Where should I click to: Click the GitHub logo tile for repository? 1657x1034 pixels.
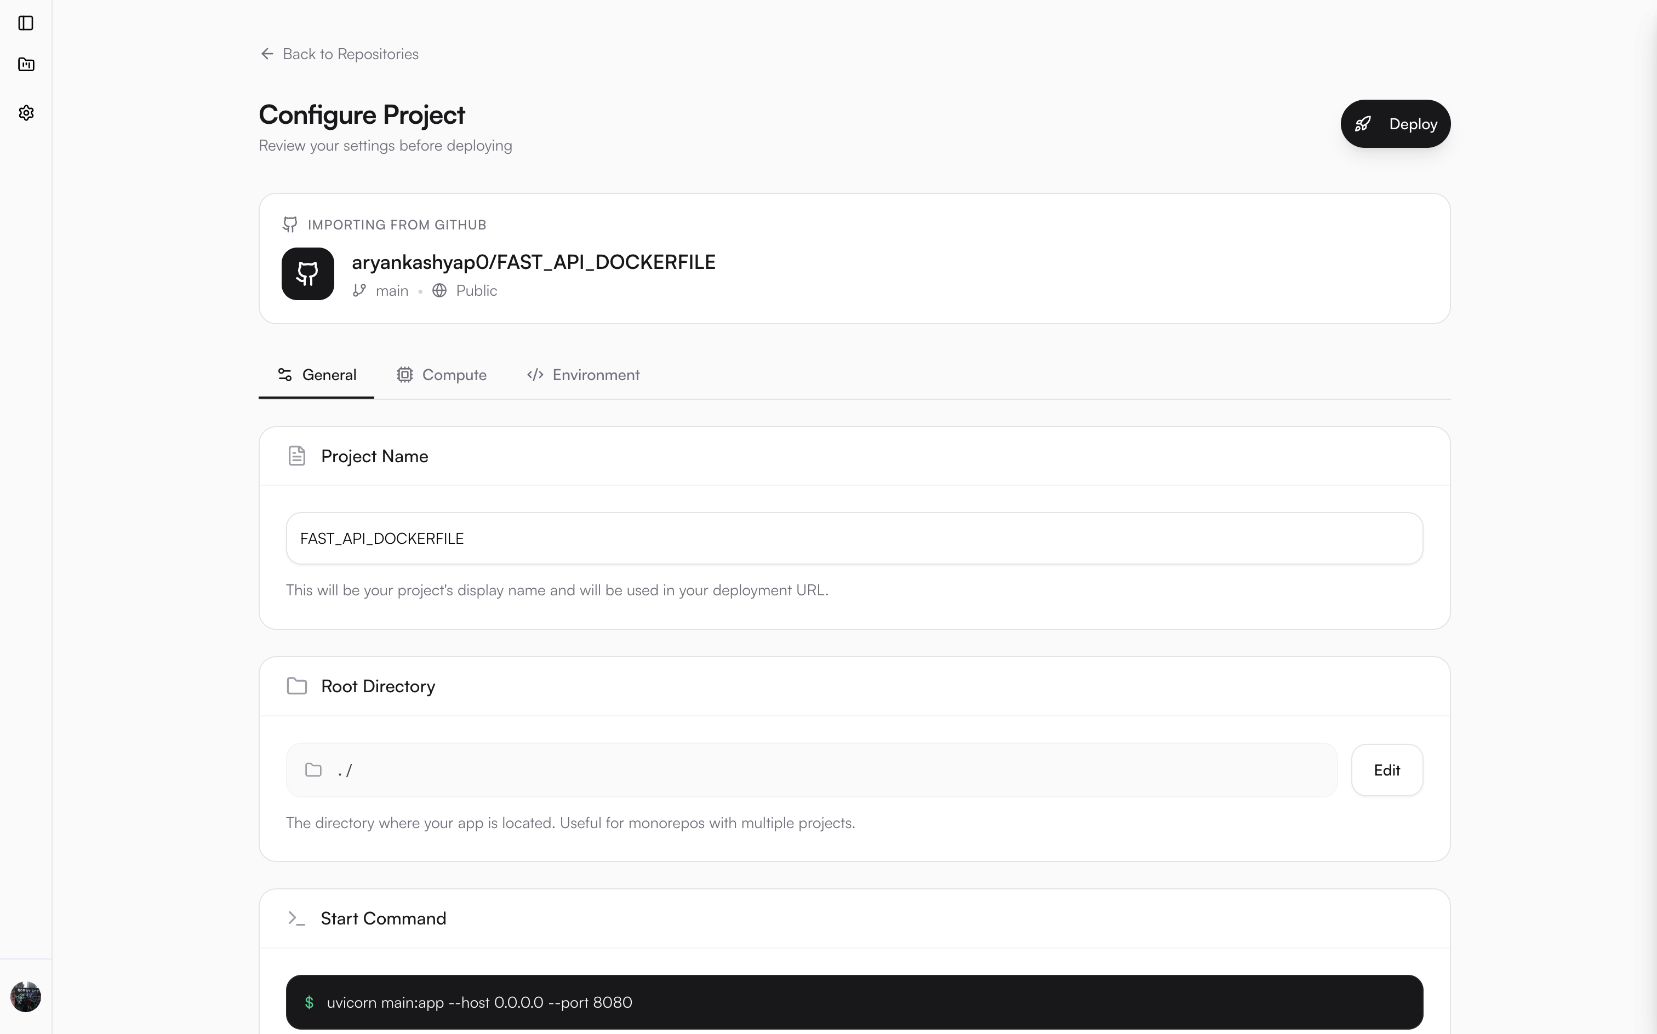(x=308, y=273)
